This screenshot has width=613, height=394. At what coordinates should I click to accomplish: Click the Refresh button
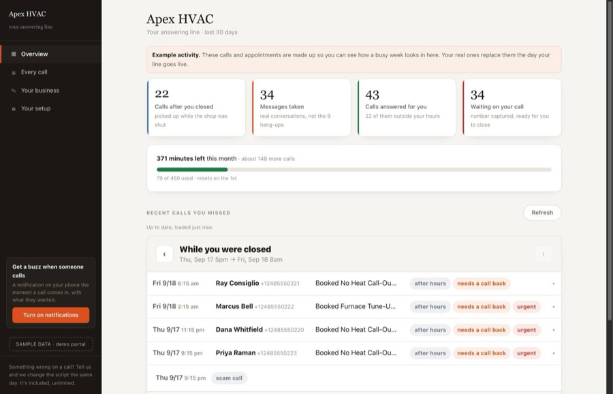pyautogui.click(x=542, y=213)
